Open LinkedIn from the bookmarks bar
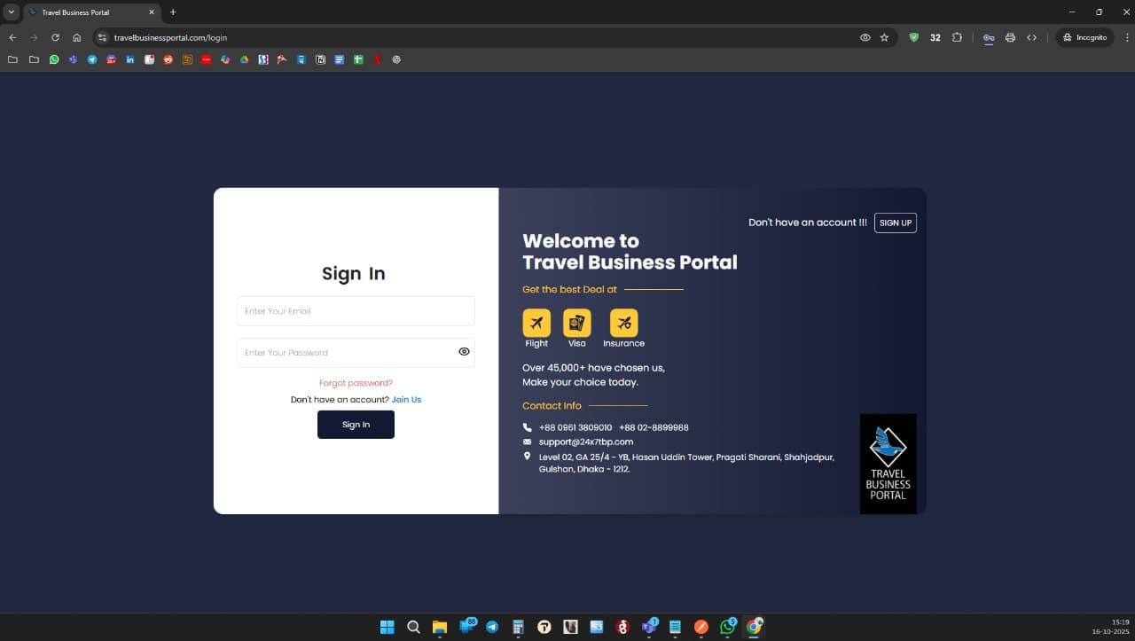This screenshot has width=1135, height=641. coord(129,59)
